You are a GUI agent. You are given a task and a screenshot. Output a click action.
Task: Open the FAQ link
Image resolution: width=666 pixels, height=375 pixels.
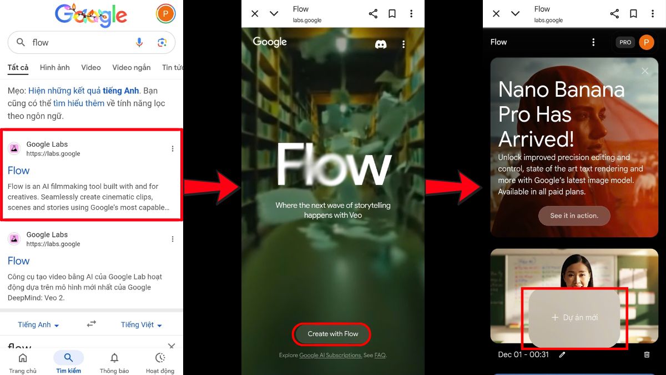tap(380, 355)
